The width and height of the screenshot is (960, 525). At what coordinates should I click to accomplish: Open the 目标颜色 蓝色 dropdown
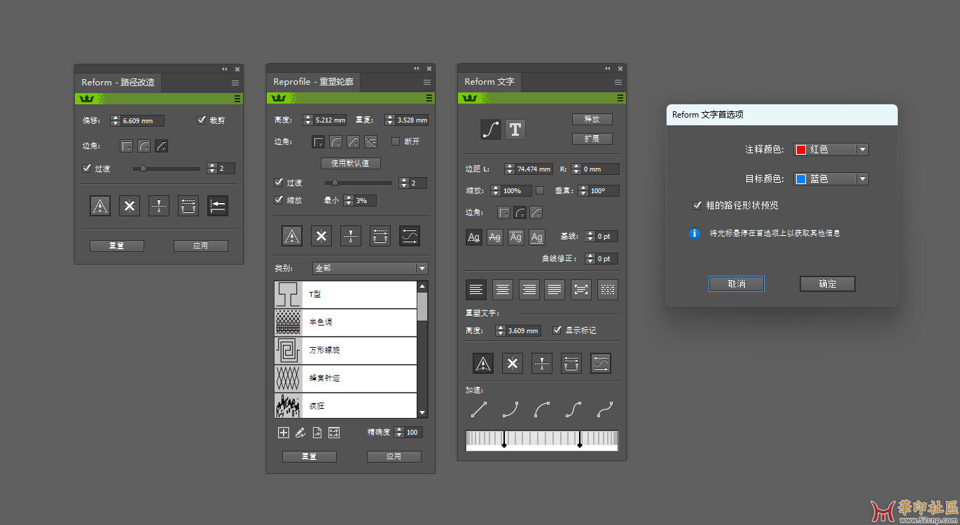tap(831, 178)
